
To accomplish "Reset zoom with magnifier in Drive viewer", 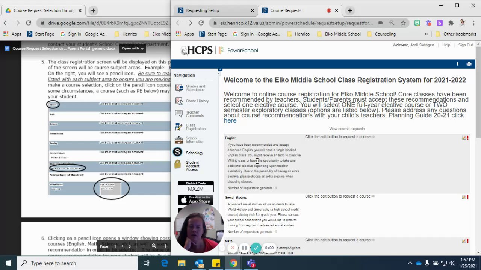I will (154, 246).
